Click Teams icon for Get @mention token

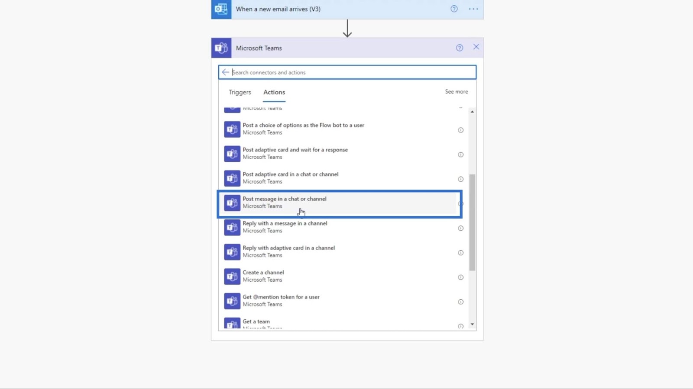coord(232,301)
